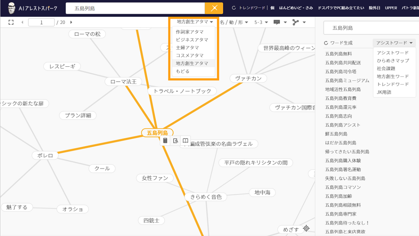Click the トラベル・ノートブック node
The width and height of the screenshot is (419, 236).
pyautogui.click(x=182, y=91)
